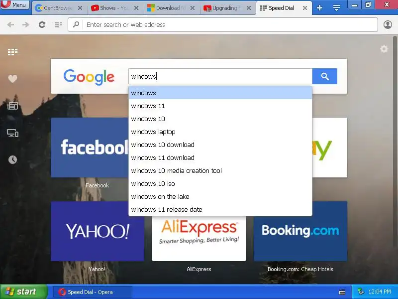
Task: Open Speed Dial in the sidebar
Action: point(12,52)
